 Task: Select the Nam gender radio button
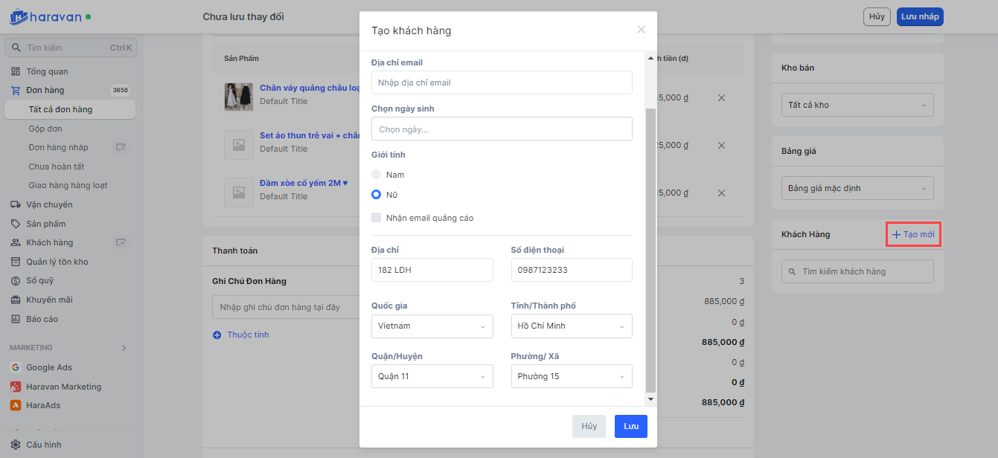pos(377,175)
